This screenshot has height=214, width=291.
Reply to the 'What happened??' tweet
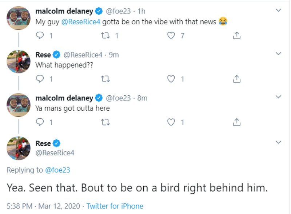pyautogui.click(x=40, y=79)
